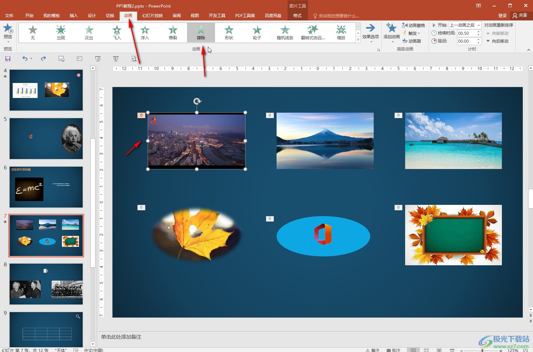This screenshot has height=352, width=533.
Task: Open animation group dialog launcher
Action: pyautogui.click(x=378, y=50)
